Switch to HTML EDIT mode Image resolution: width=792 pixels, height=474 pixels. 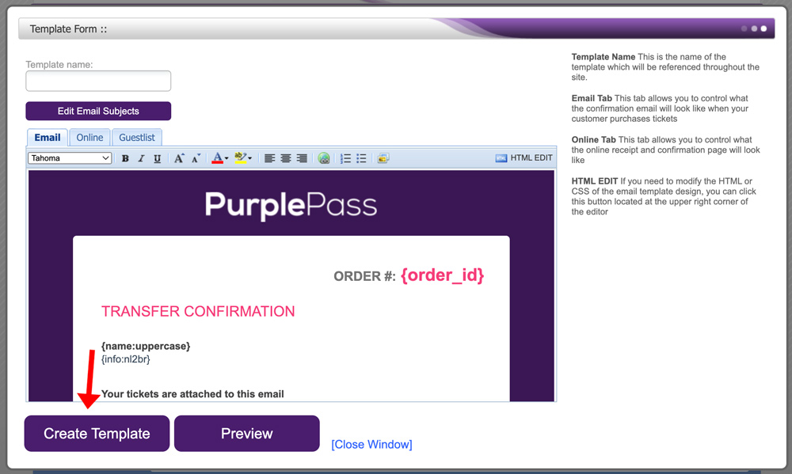tap(524, 158)
